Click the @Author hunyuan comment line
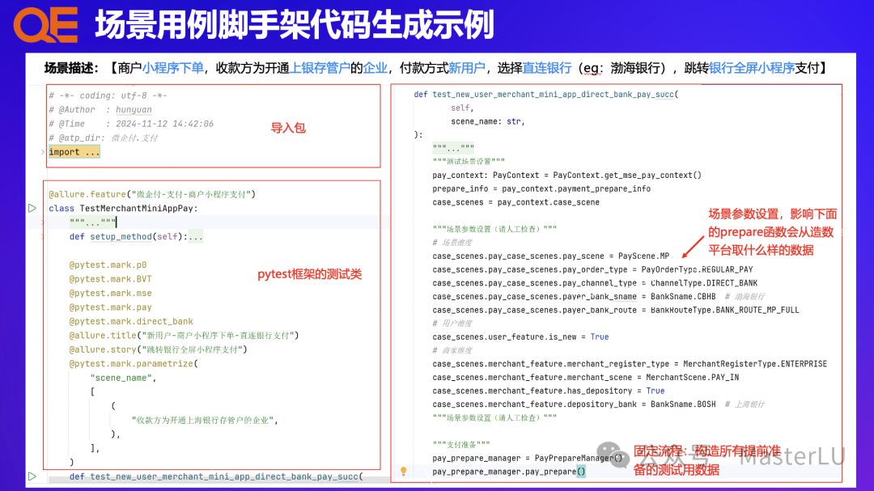The width and height of the screenshot is (874, 491). point(100,110)
